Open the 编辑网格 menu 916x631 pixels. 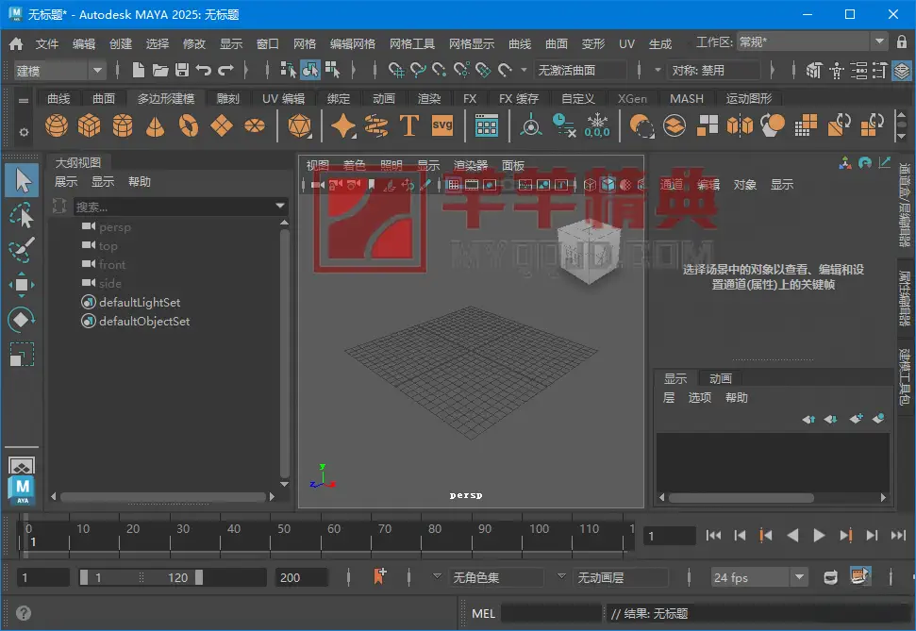pos(352,43)
